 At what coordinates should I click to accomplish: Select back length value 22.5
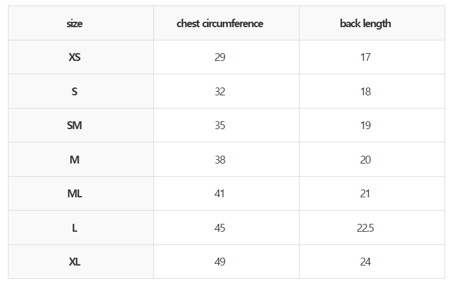[365, 228]
